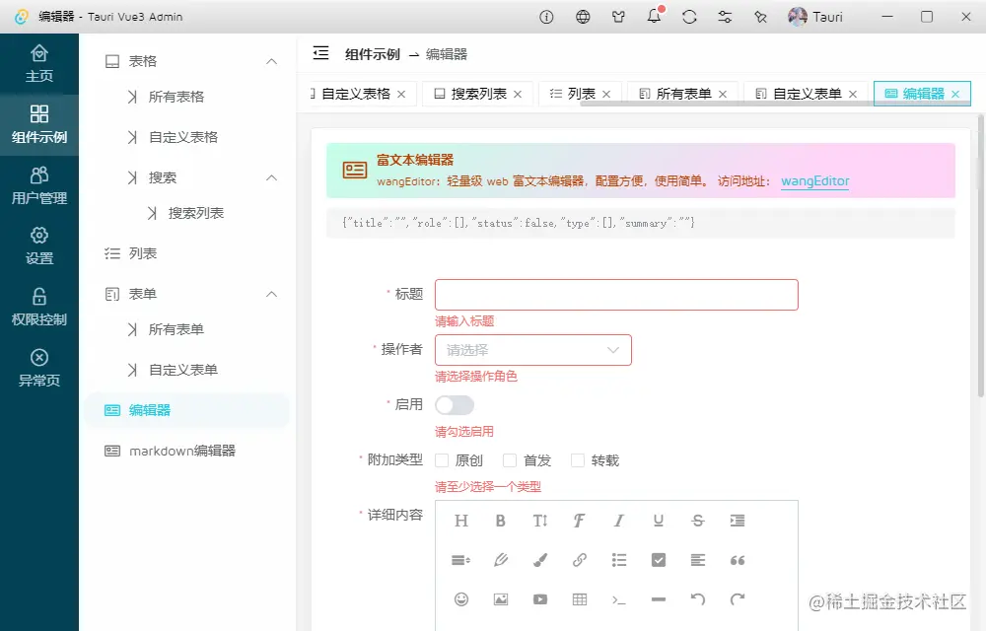Insert a video in editor
Viewport: 986px width, 631px height.
coord(540,599)
